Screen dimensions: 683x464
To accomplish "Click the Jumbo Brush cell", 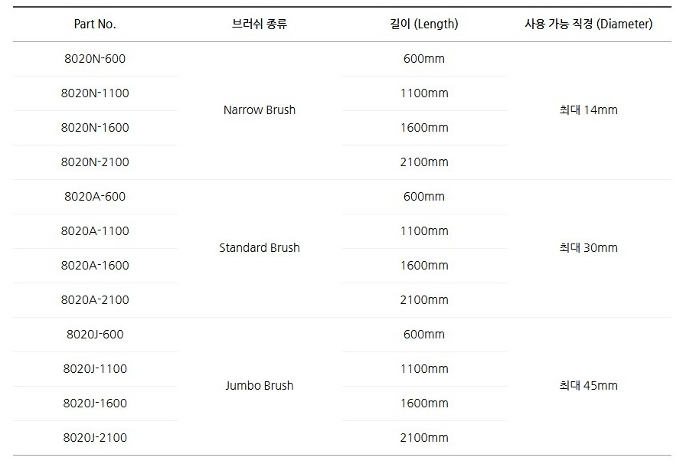I will tap(260, 386).
